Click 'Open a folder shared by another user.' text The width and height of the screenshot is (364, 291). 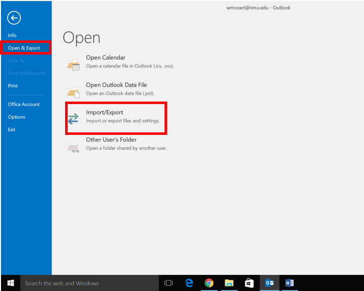coord(126,148)
